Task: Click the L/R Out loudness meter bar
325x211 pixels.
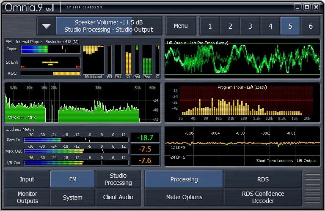Action: coord(76,163)
